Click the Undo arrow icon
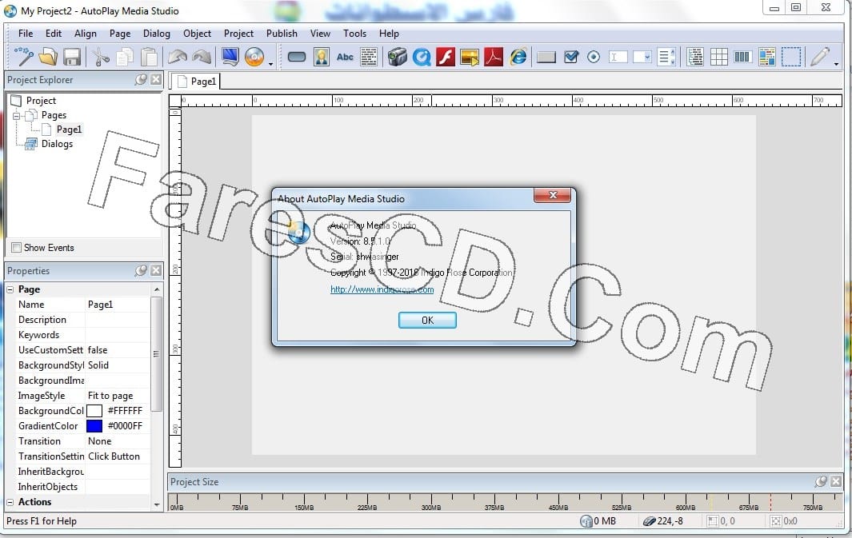Screen dimensions: 852x538 click(178, 57)
